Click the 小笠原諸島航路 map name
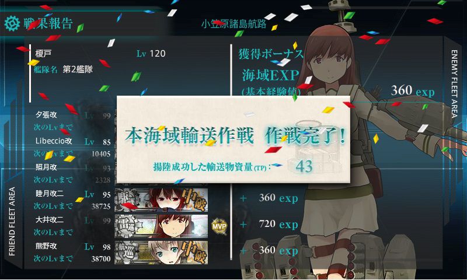 click(234, 24)
